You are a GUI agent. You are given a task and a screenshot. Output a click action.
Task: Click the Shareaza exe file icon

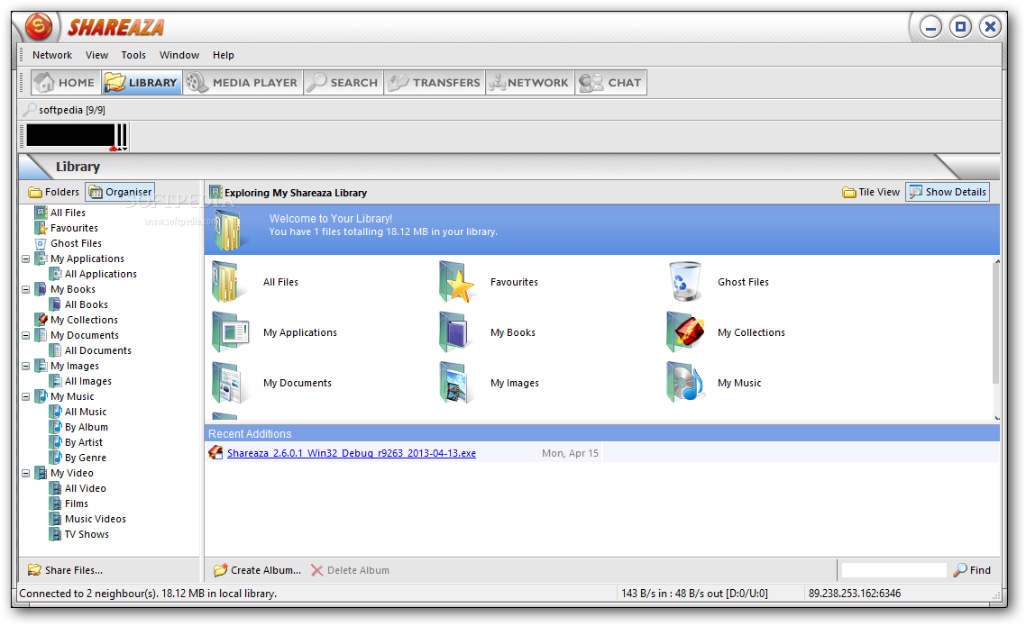[x=215, y=452]
